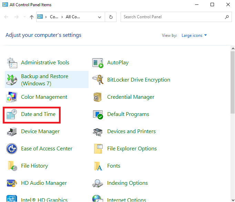Viewport: 235px width, 202px height.
Task: Open the AutoPlay icon
Action: point(98,63)
